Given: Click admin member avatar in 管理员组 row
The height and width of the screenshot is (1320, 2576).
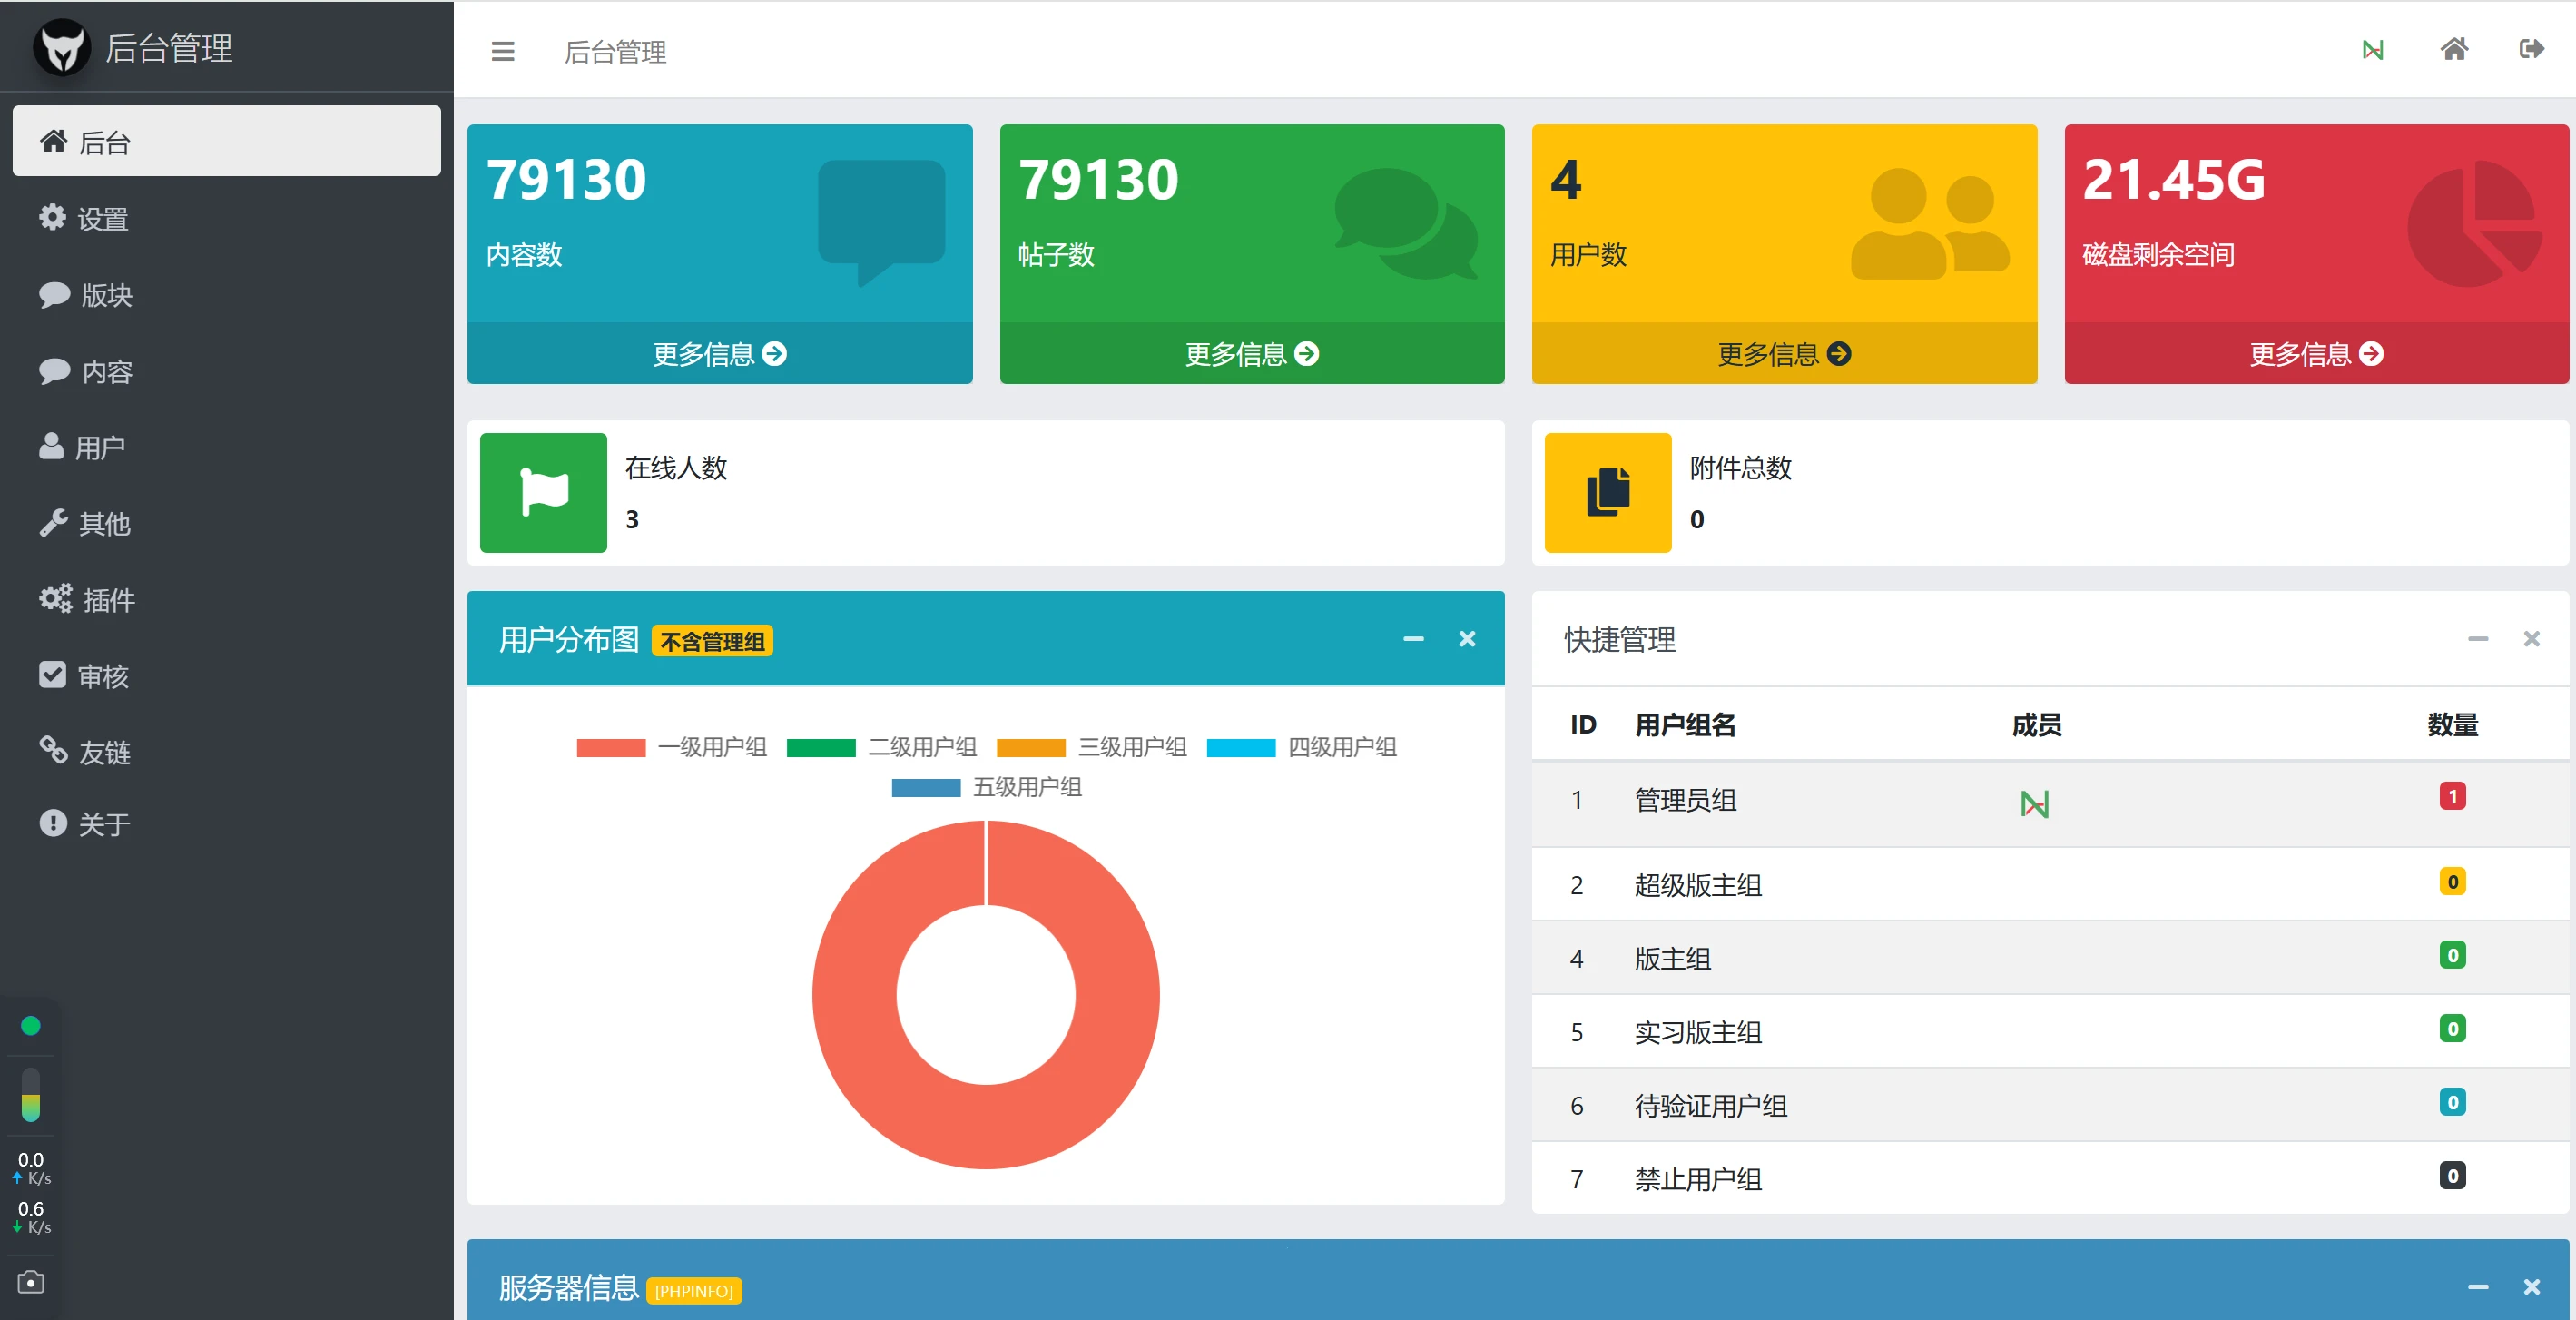Looking at the screenshot, I should pyautogui.click(x=2034, y=803).
